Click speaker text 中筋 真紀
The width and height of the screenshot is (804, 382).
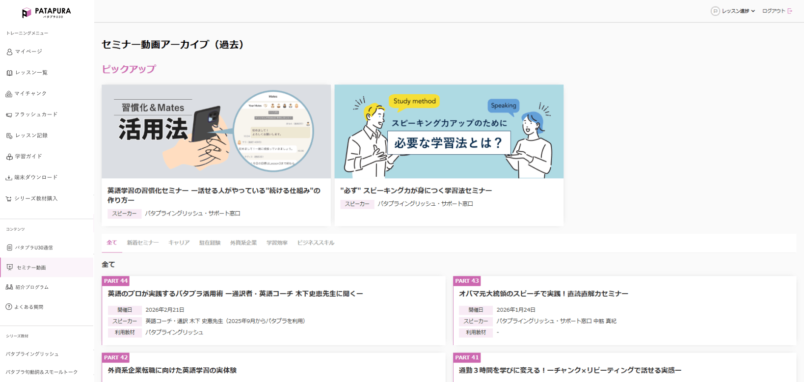click(605, 321)
